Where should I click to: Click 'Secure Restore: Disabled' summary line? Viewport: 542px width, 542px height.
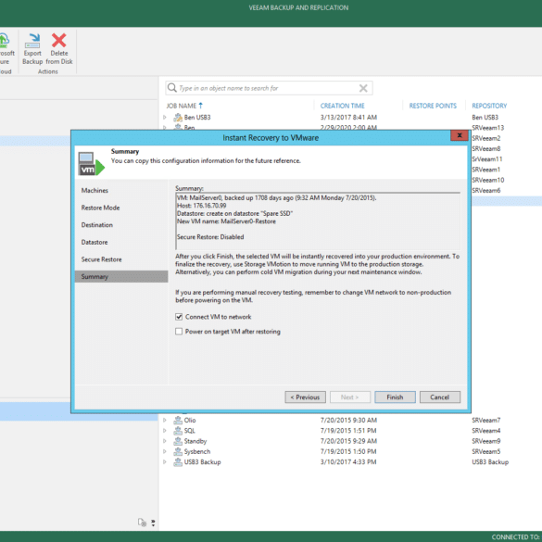coord(210,237)
